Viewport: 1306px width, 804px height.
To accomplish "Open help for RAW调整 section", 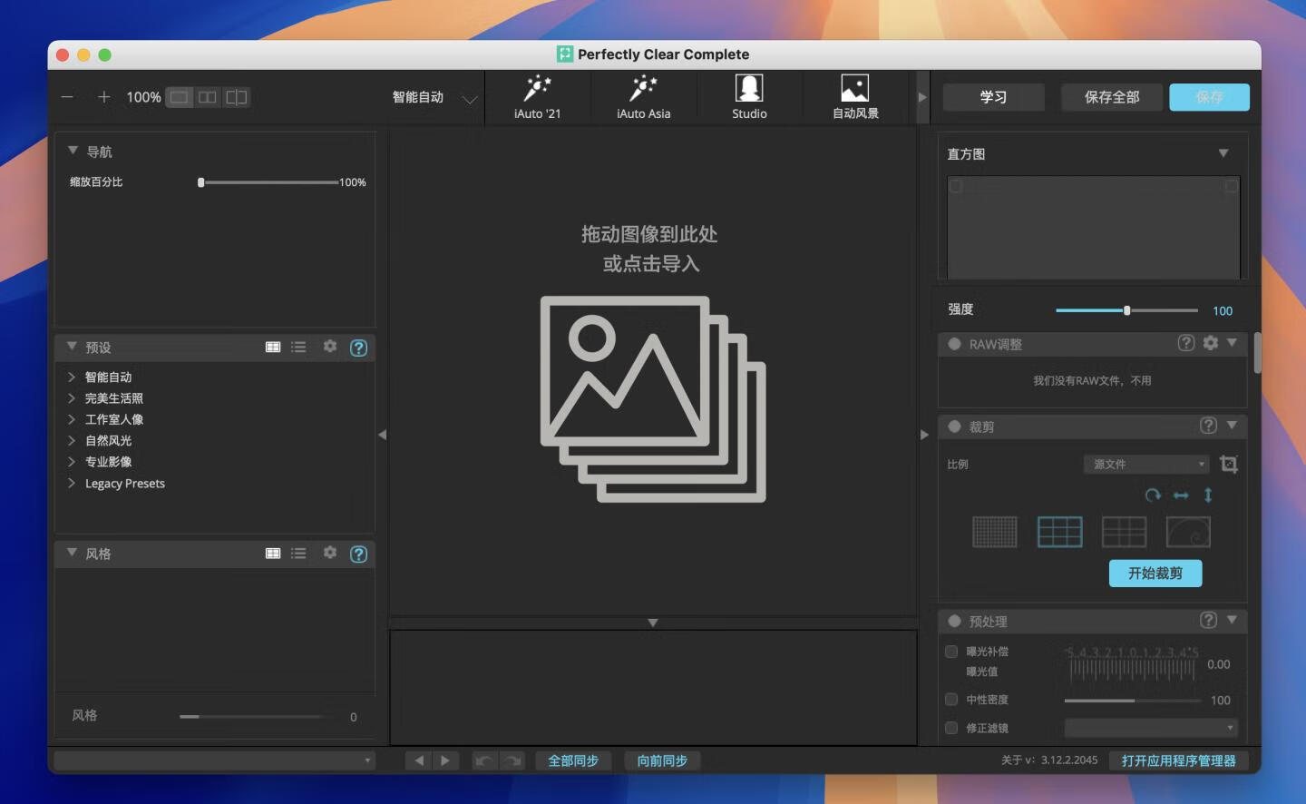I will coord(1186,343).
